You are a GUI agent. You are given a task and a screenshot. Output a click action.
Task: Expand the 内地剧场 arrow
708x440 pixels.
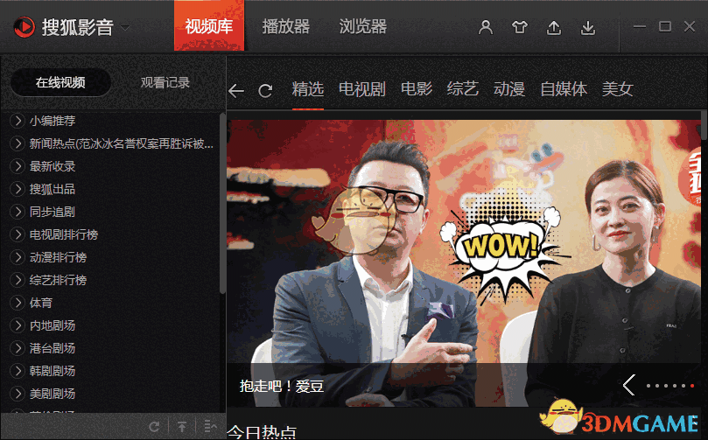pos(18,325)
